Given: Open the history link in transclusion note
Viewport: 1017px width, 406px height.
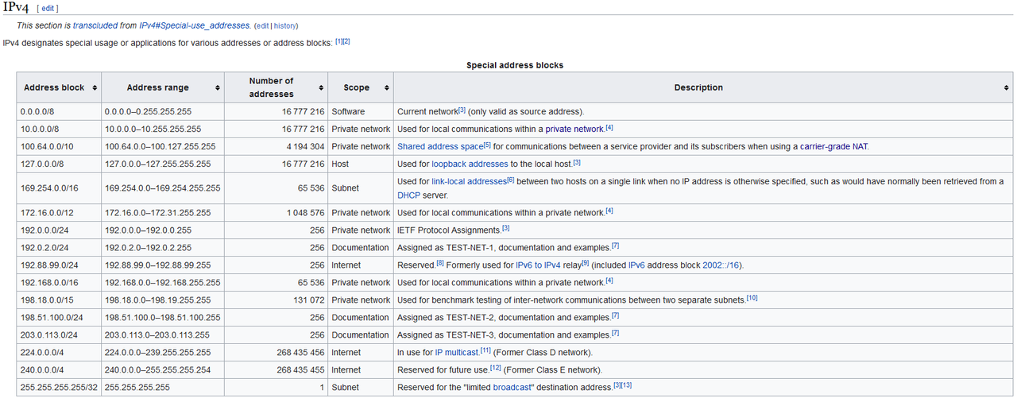Looking at the screenshot, I should click(x=285, y=26).
